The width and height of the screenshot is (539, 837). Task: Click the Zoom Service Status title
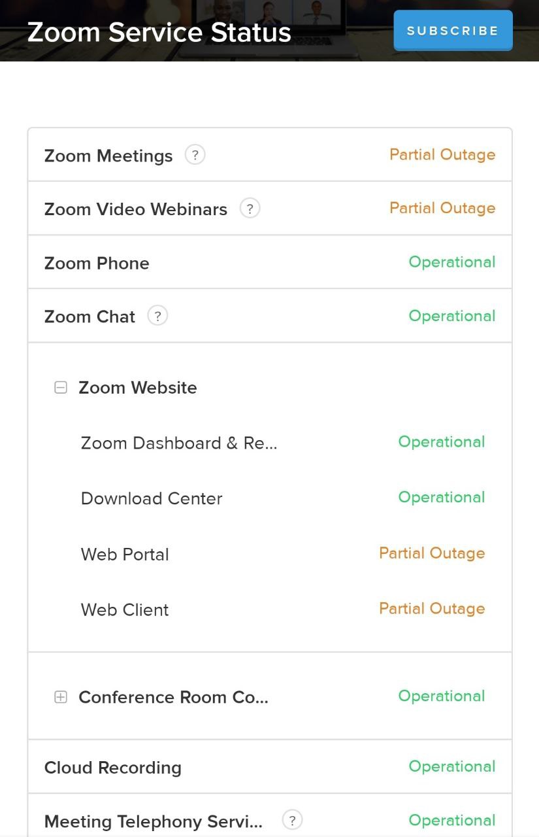tap(159, 32)
